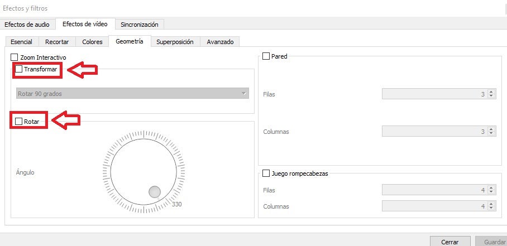The height and width of the screenshot is (246, 507).
Task: Decrease Pared Columnas value with down arrow
Action: pyautogui.click(x=491, y=134)
